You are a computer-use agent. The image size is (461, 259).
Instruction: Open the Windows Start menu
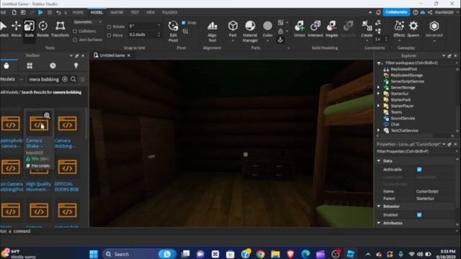[94, 254]
